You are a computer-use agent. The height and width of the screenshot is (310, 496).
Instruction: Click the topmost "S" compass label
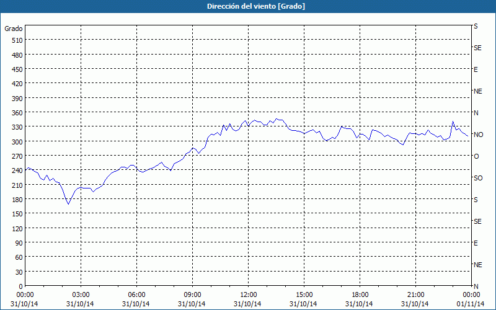coord(476,26)
